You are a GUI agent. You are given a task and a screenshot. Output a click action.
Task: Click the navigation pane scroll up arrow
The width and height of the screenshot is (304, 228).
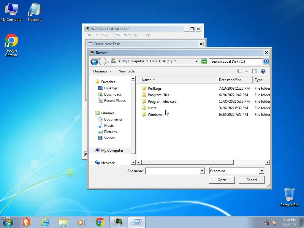coord(133,78)
